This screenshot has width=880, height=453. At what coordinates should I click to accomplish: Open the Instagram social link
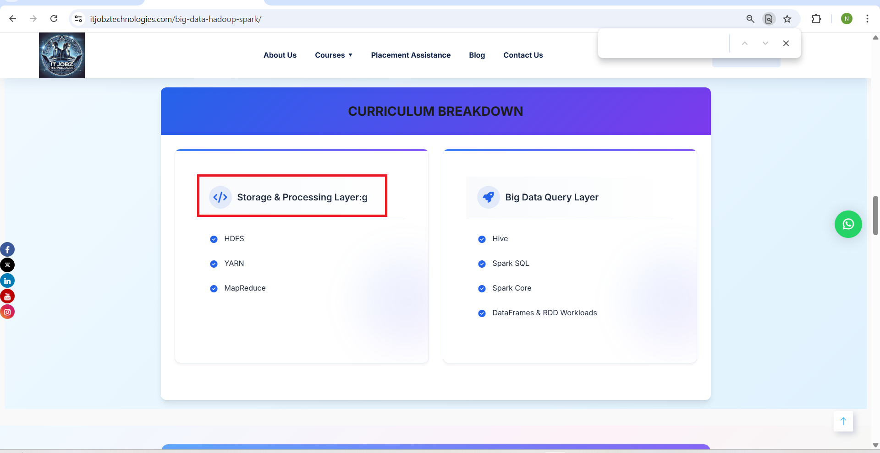pos(7,312)
